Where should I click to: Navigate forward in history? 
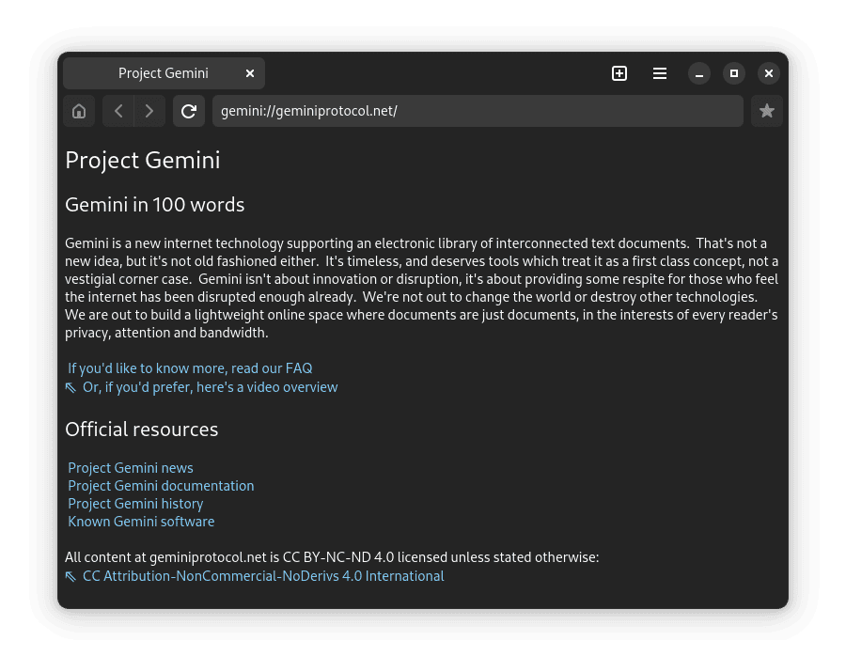[x=149, y=111]
